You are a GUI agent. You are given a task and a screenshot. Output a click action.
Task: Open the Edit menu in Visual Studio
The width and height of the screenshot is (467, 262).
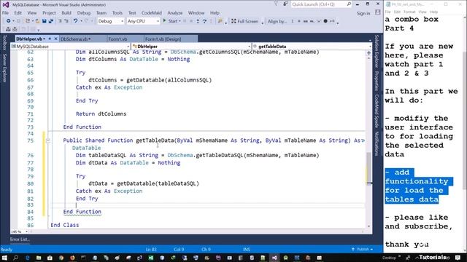click(18, 13)
